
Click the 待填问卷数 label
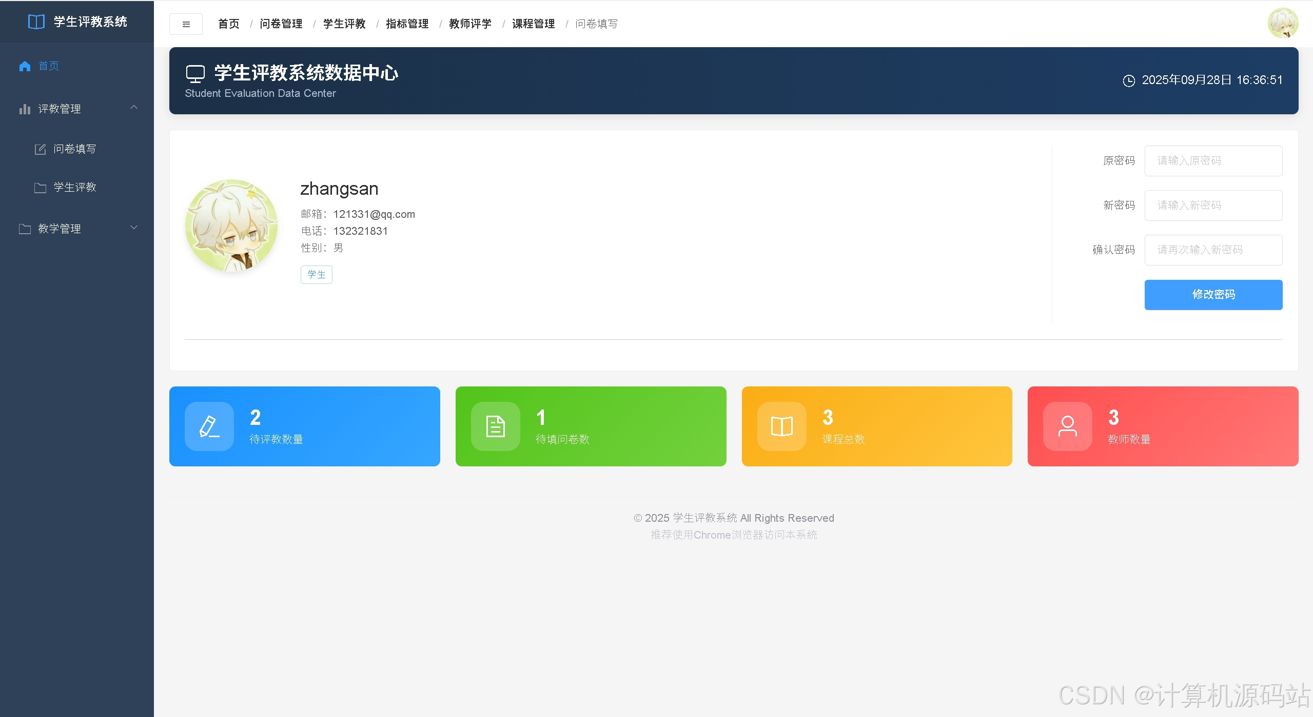pos(563,440)
